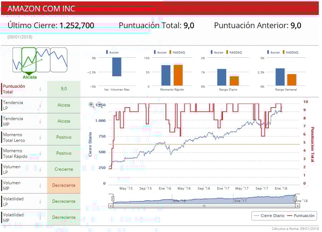Click the zoom-in magnifier on the chart
This screenshot has width=322, height=232.
tap(91, 105)
